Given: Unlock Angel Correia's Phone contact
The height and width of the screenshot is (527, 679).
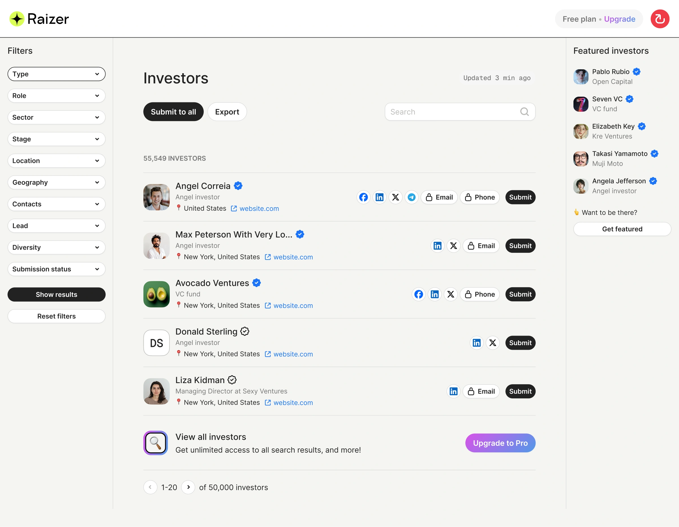Looking at the screenshot, I should click(480, 197).
